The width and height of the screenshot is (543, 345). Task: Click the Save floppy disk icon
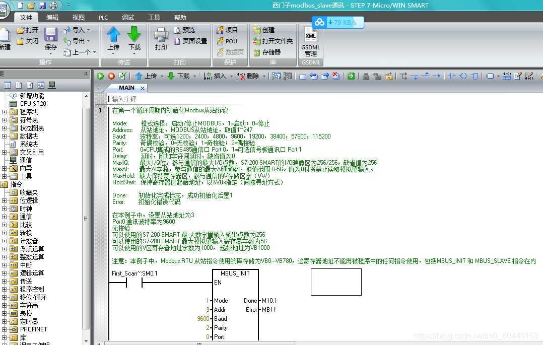tap(50, 35)
